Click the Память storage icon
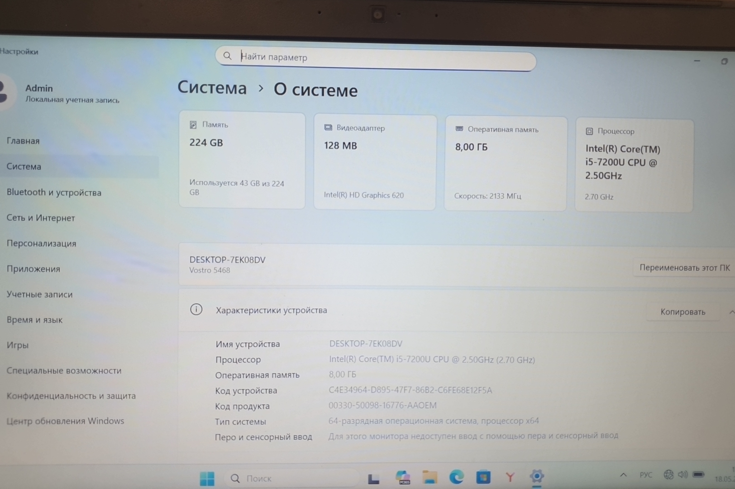 (x=193, y=125)
